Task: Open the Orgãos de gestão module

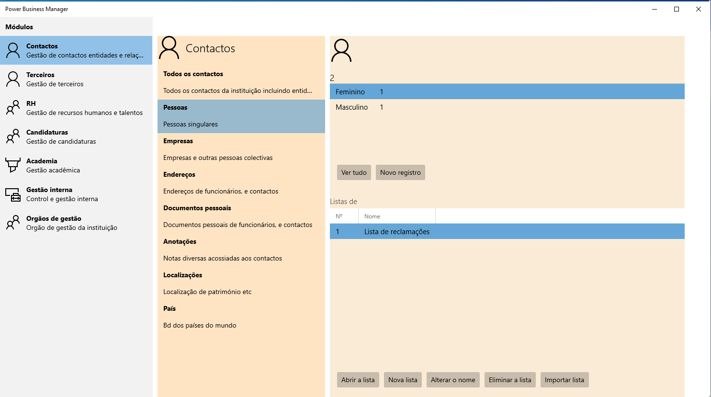Action: tap(76, 223)
